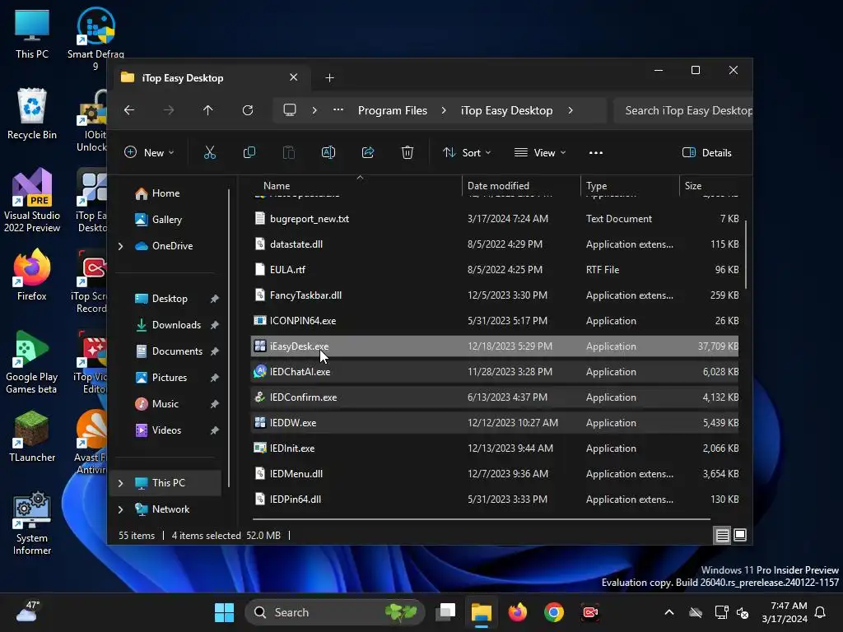Sort by Type column header
Screen dimensions: 843x632
(x=630, y=186)
